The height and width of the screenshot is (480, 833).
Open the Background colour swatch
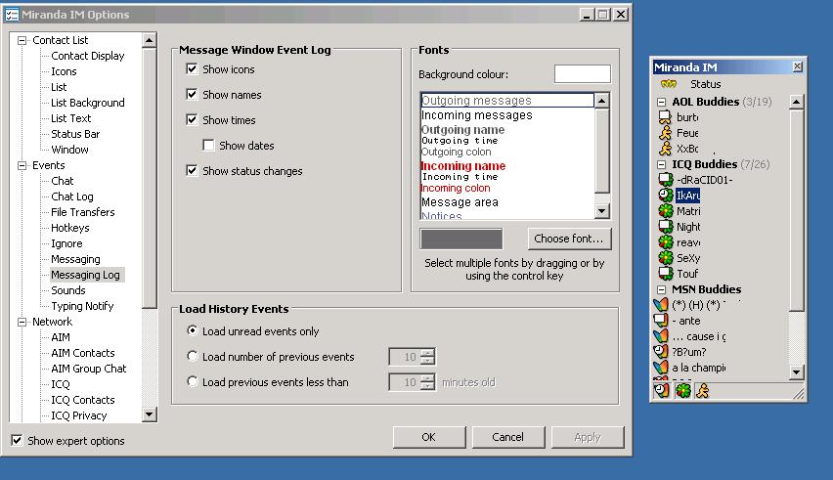click(x=583, y=73)
